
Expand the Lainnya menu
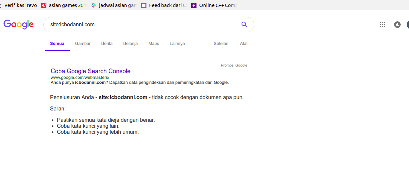[177, 44]
